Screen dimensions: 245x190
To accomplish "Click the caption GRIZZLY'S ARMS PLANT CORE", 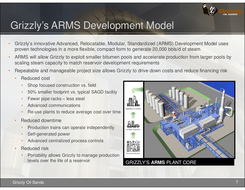I will pyautogui.click(x=161, y=162).
